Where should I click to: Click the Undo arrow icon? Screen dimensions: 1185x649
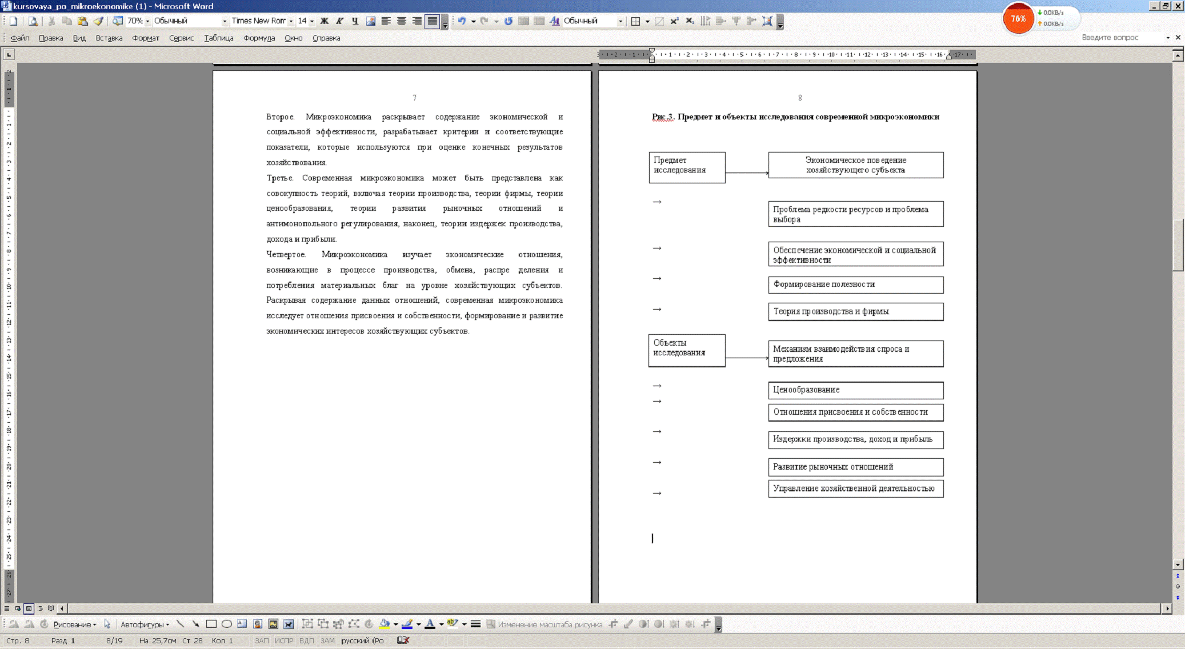(462, 21)
